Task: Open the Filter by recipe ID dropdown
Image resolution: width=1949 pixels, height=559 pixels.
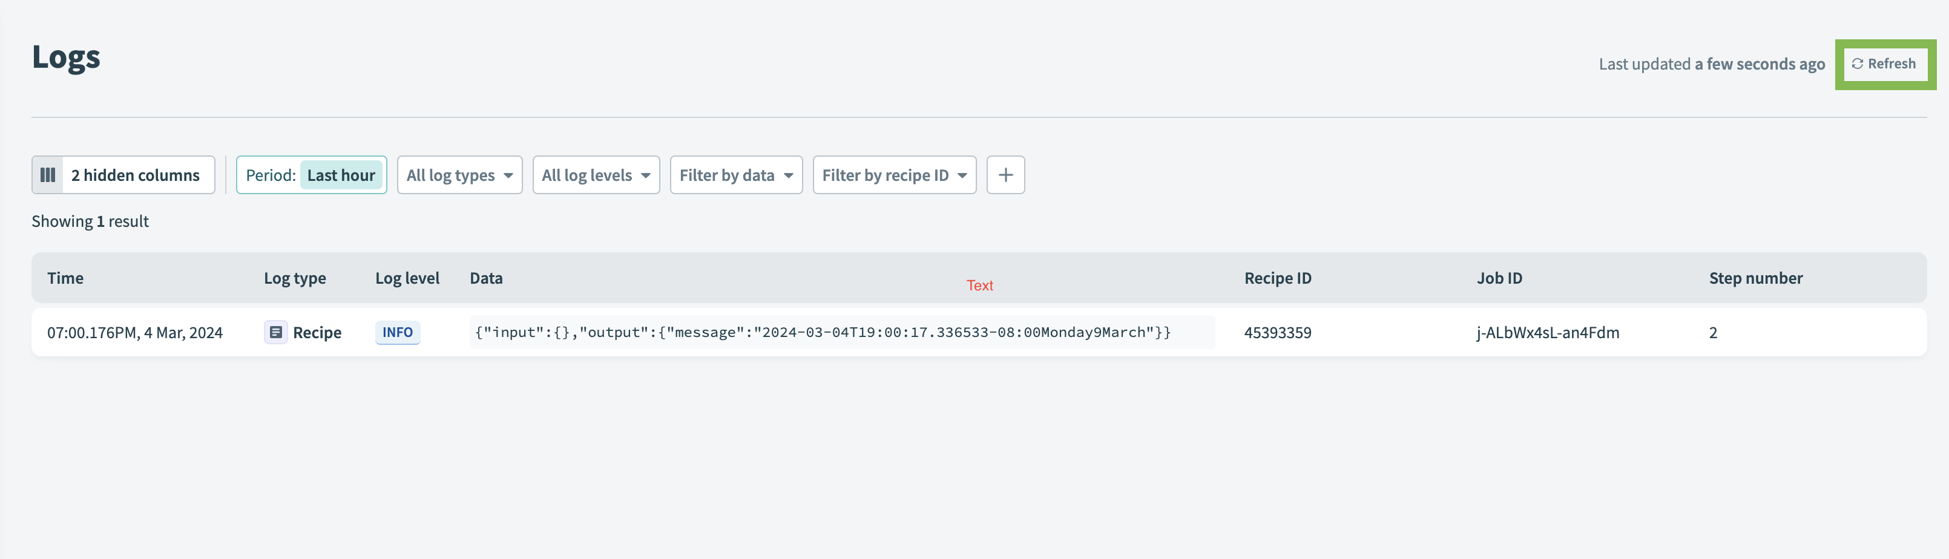Action: tap(893, 175)
